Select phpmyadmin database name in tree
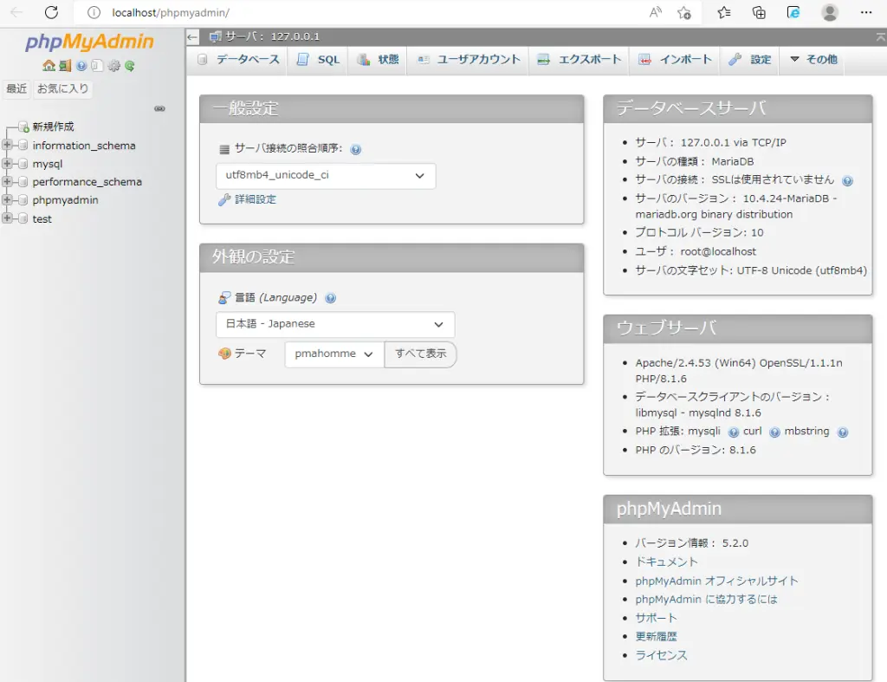Viewport: 887px width, 682px height. coord(65,200)
